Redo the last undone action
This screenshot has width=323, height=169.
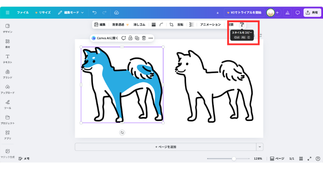pos(104,13)
